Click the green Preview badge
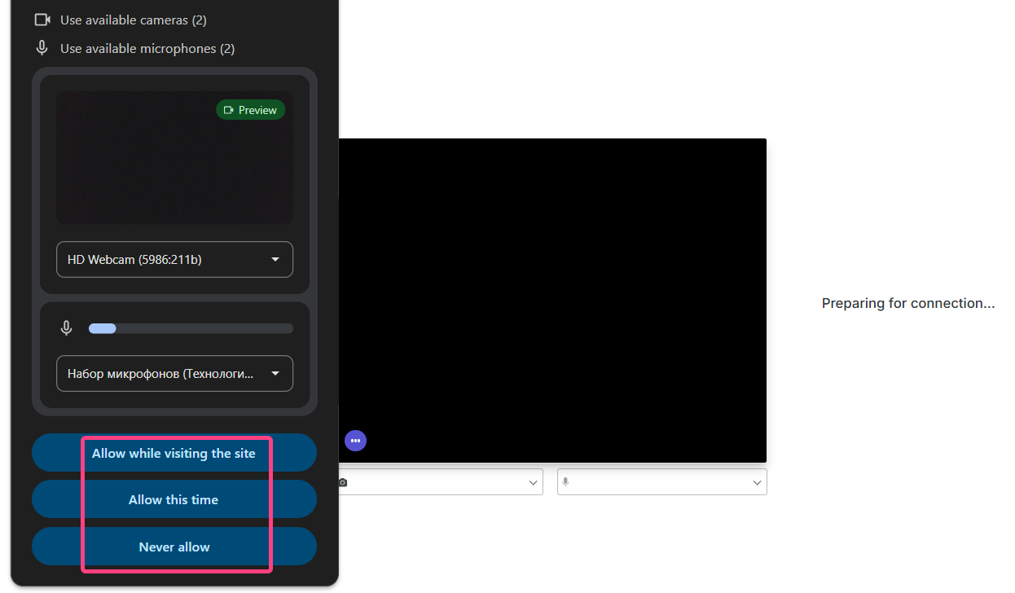The image size is (1015, 593). point(251,110)
